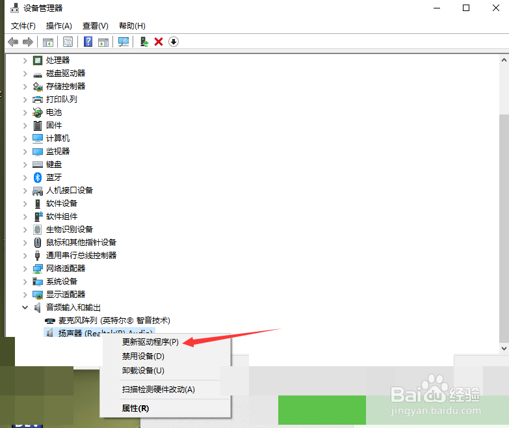Click the firmware chip icon

coord(38,126)
